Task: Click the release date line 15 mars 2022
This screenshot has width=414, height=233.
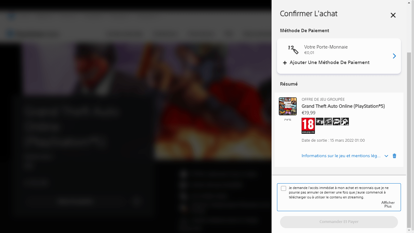Action: click(333, 140)
